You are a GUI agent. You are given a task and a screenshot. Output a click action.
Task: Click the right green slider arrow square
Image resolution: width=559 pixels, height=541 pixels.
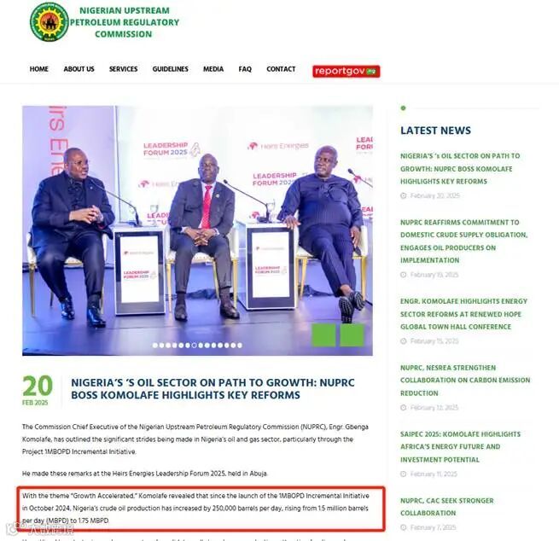pos(352,335)
